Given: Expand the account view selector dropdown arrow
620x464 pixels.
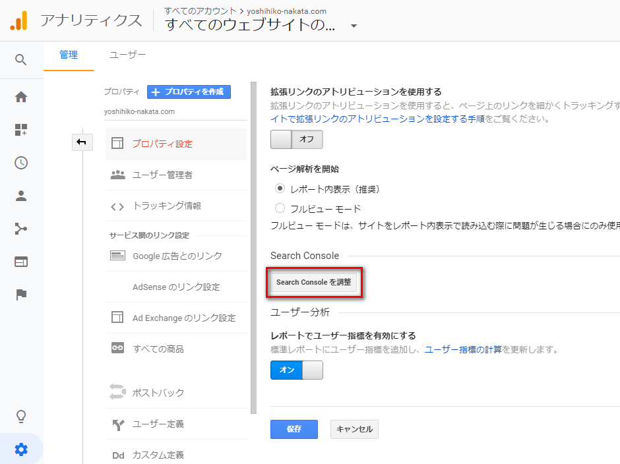Looking at the screenshot, I should coord(354,26).
